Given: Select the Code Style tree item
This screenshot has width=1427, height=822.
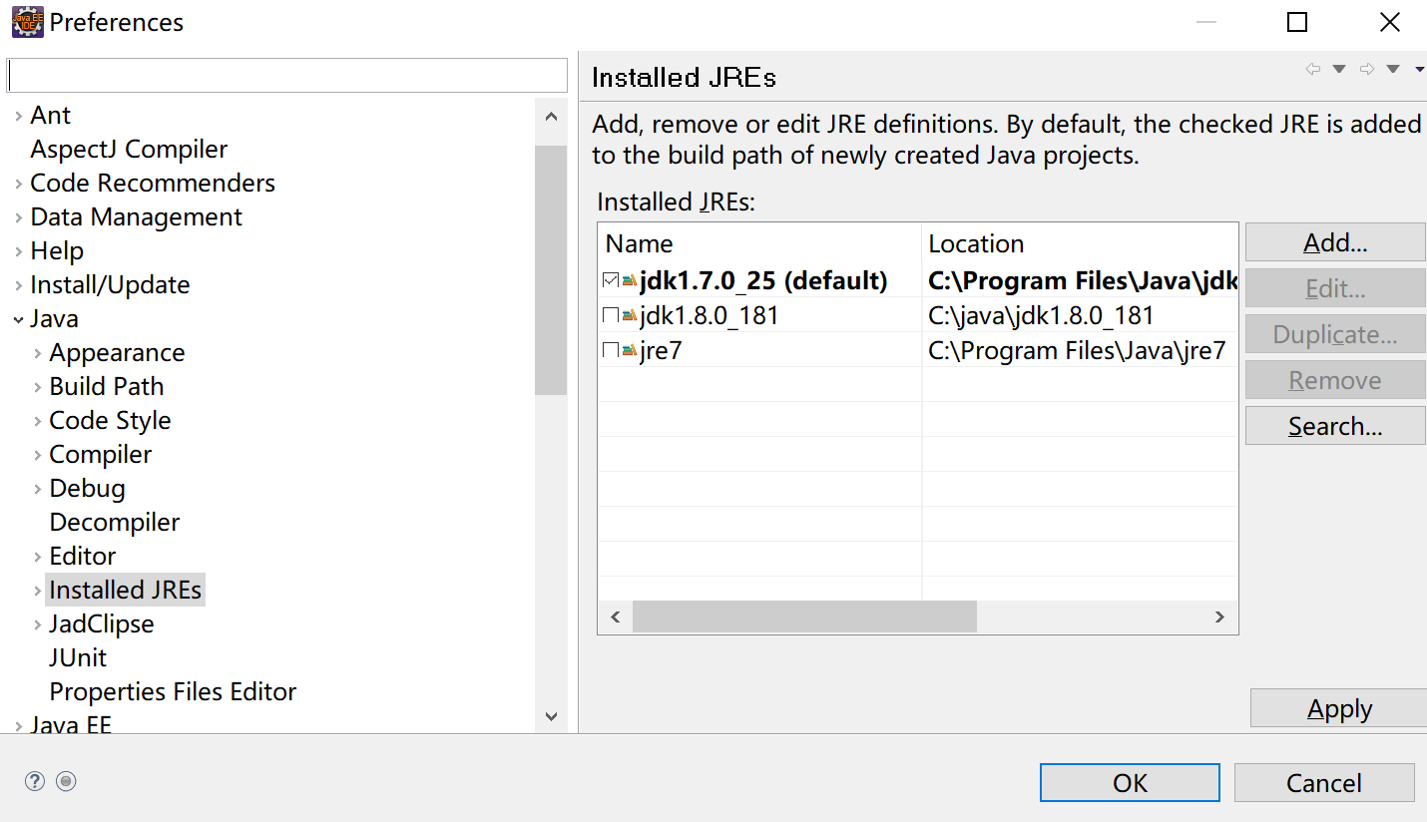Looking at the screenshot, I should [110, 421].
